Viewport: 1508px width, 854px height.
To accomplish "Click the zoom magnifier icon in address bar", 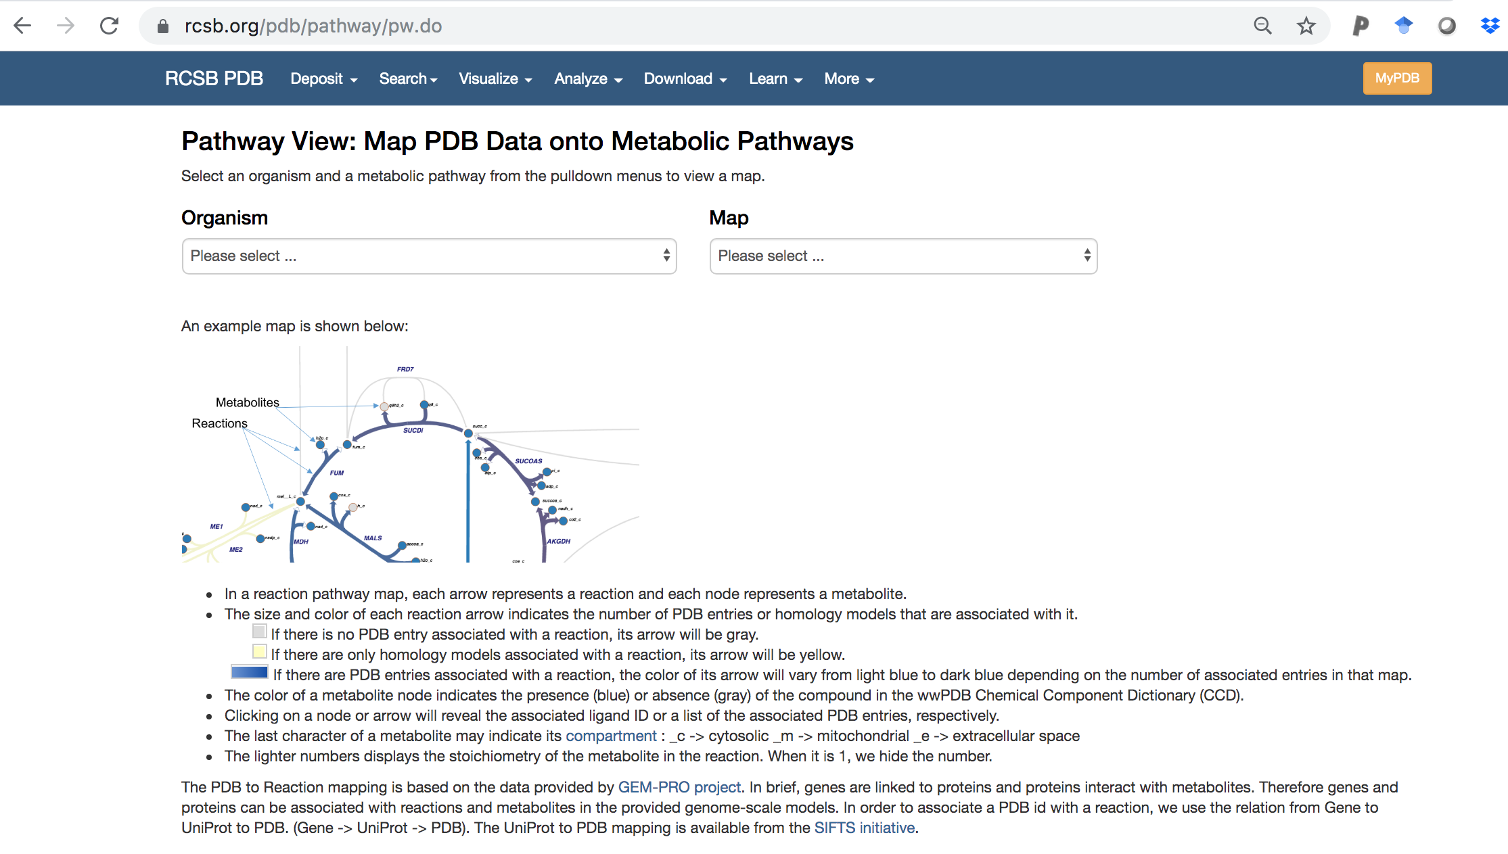I will click(x=1262, y=26).
